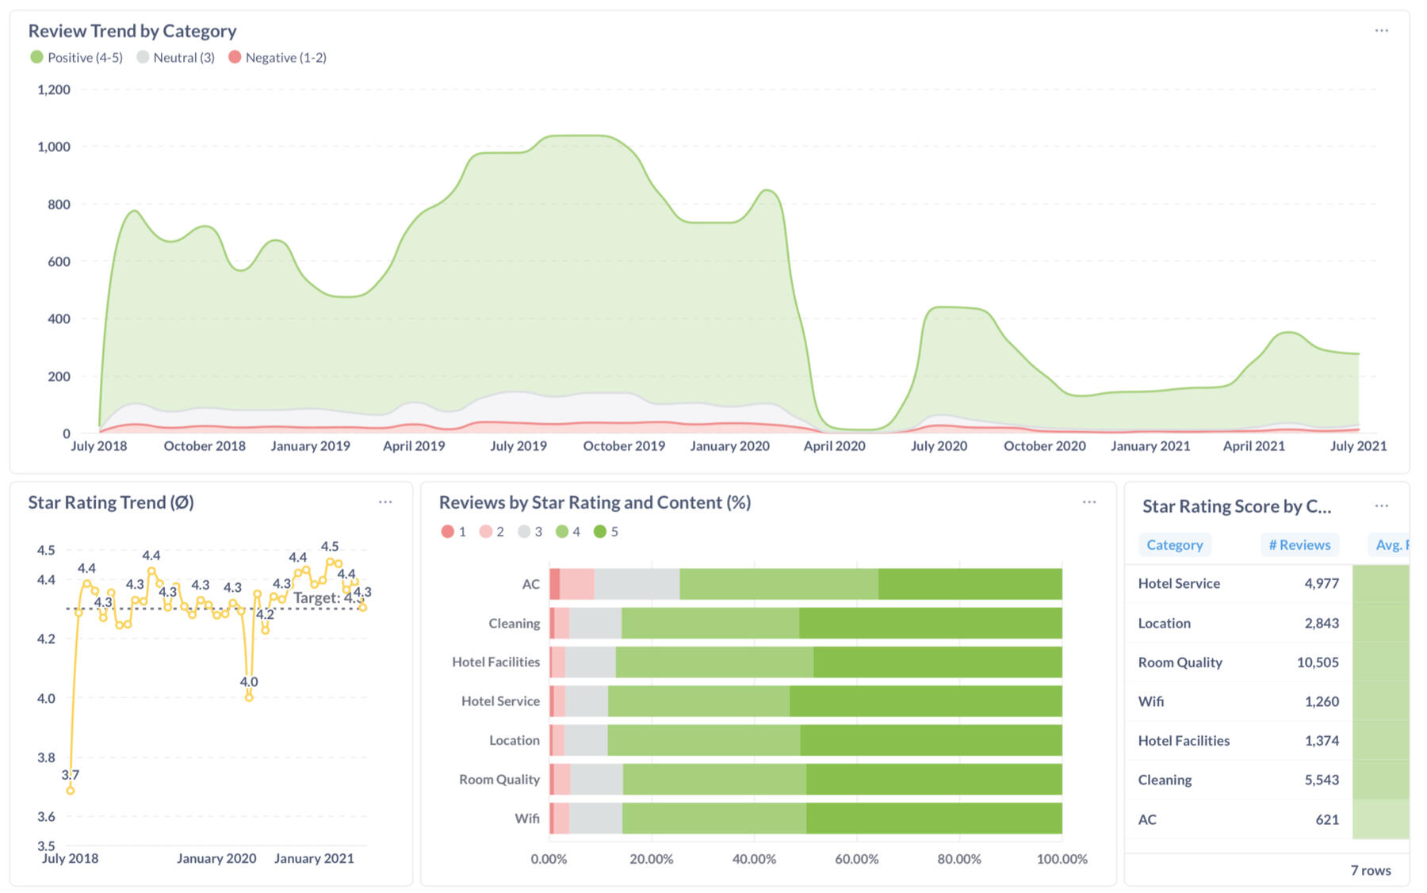Sort table by Category column header

(x=1174, y=545)
